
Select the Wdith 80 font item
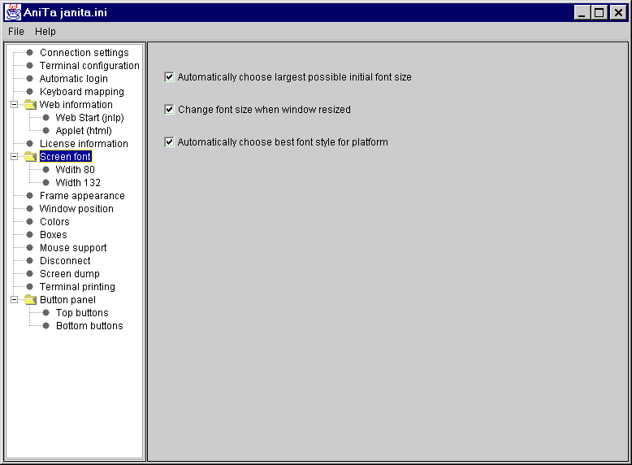(76, 170)
